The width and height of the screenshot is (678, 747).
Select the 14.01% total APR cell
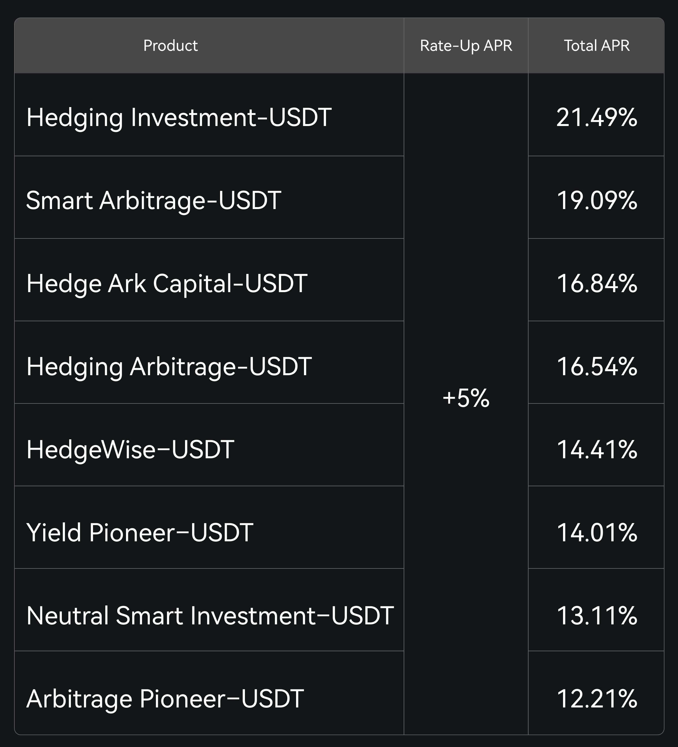[596, 533]
